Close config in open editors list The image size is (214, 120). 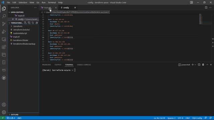(13, 19)
